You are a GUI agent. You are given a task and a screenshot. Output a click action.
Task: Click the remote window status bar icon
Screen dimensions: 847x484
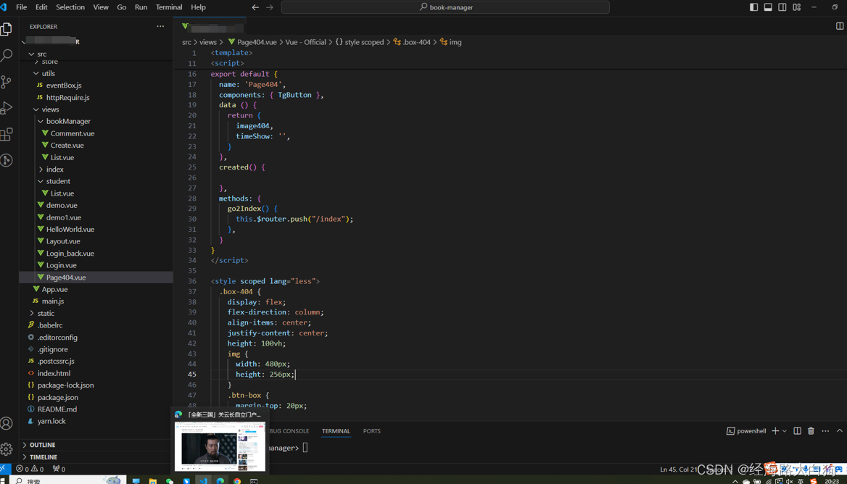pos(4,469)
